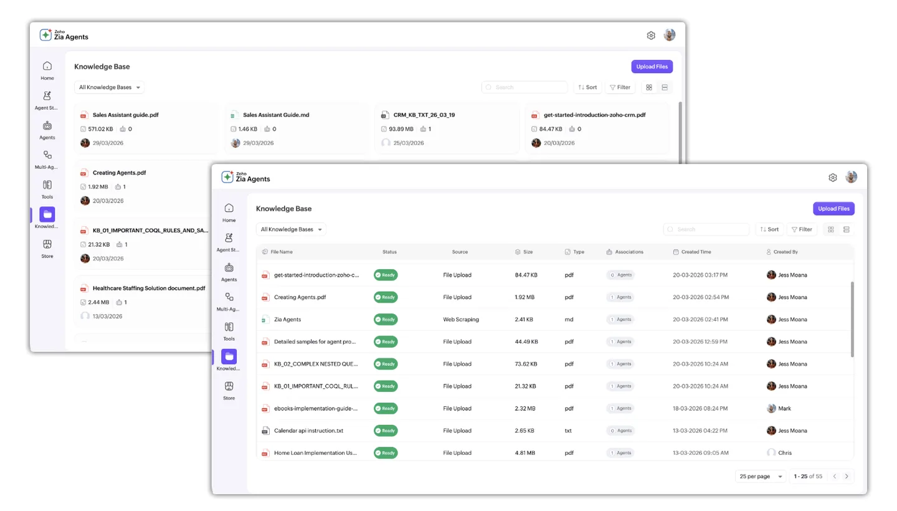Go to the next page of results

(x=847, y=476)
